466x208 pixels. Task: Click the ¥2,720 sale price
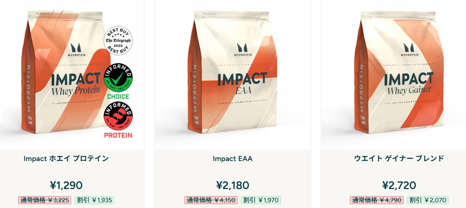click(x=399, y=185)
